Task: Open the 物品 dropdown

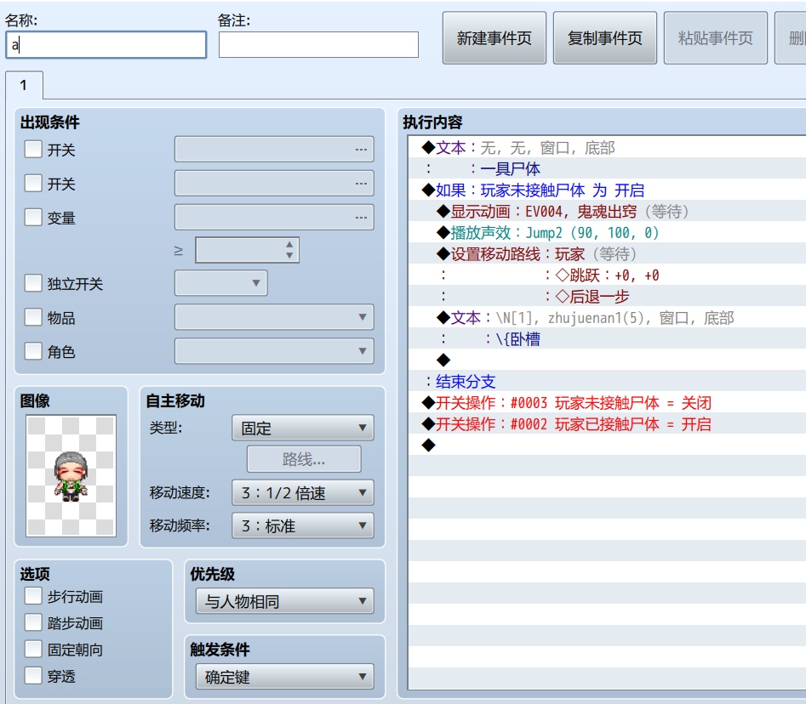Action: point(274,317)
